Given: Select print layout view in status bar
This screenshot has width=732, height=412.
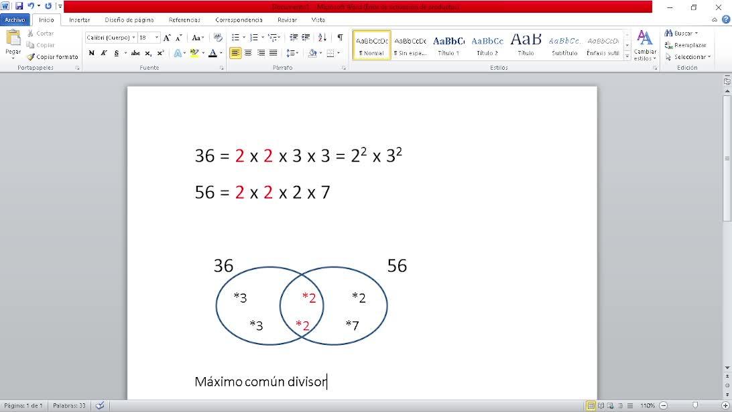Looking at the screenshot, I should click(x=591, y=405).
